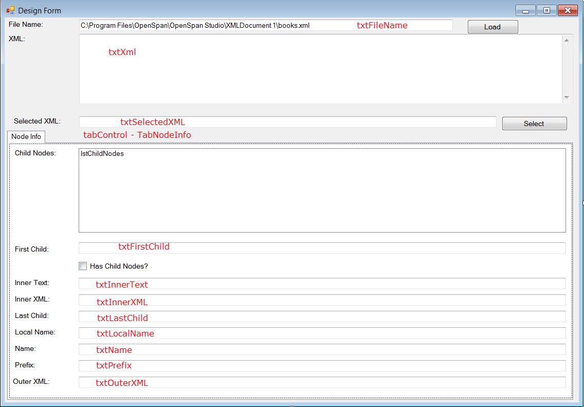The width and height of the screenshot is (584, 407).
Task: Focus the Name text field
Action: pos(322,349)
